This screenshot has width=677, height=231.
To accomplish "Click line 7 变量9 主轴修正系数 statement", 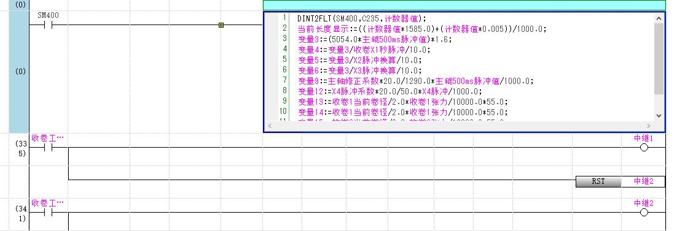I will [x=416, y=81].
